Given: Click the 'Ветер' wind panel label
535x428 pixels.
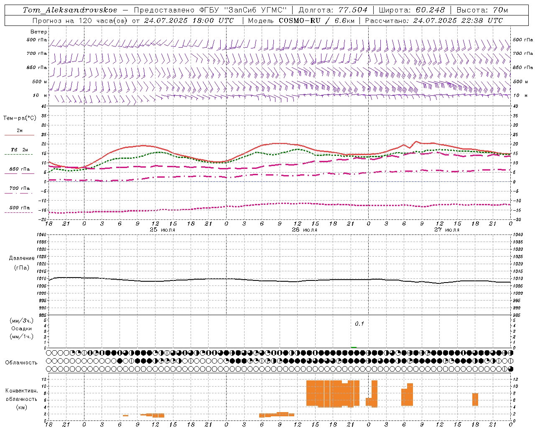Looking at the screenshot, I should pyautogui.click(x=39, y=32).
